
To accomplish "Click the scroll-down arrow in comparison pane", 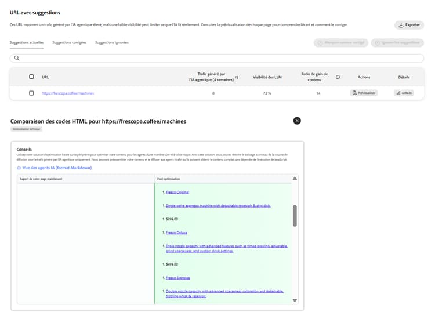I will pyautogui.click(x=295, y=300).
